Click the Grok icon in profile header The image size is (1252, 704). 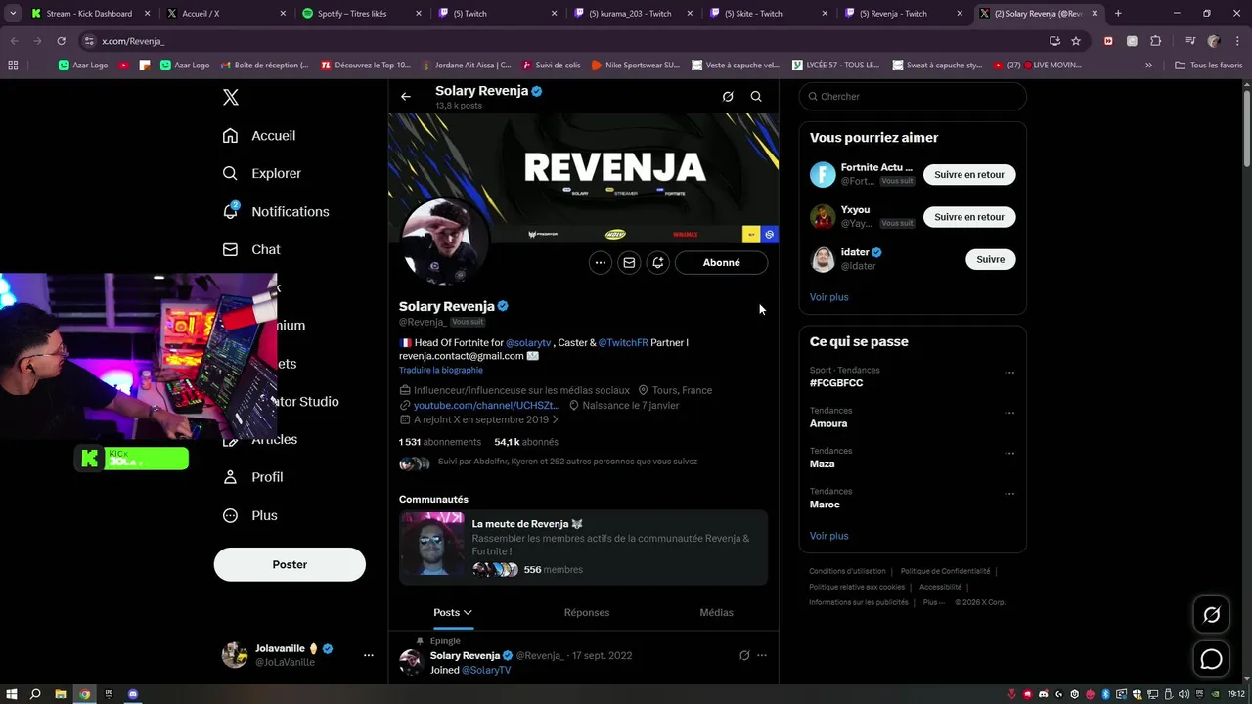728,96
